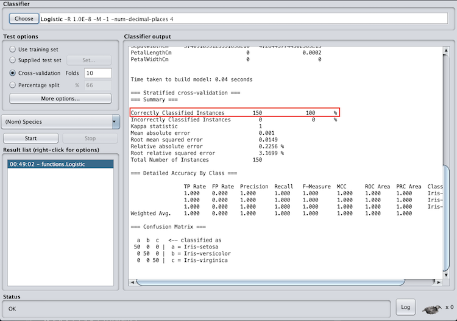Open the (Nom) Species class dropdown
The width and height of the screenshot is (457, 321).
(60, 121)
